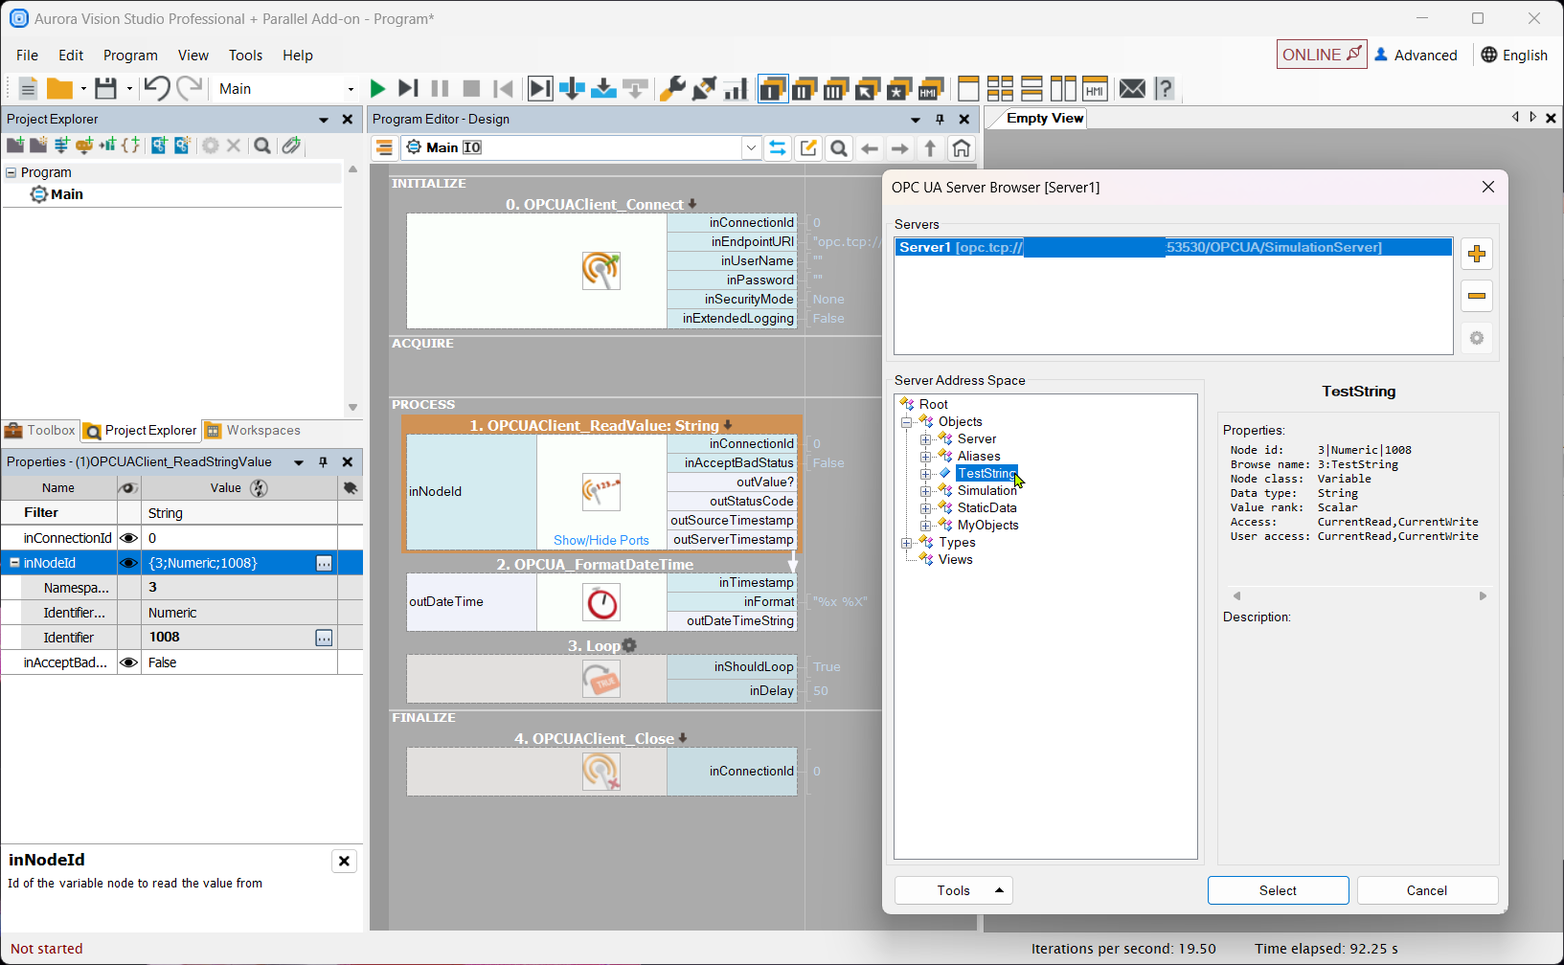Expand the Simulation node in address space
This screenshot has height=965, width=1564.
(x=926, y=491)
